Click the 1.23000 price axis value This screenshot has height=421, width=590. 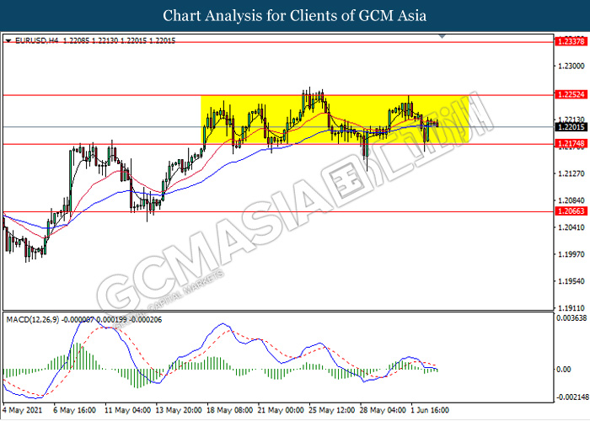571,67
